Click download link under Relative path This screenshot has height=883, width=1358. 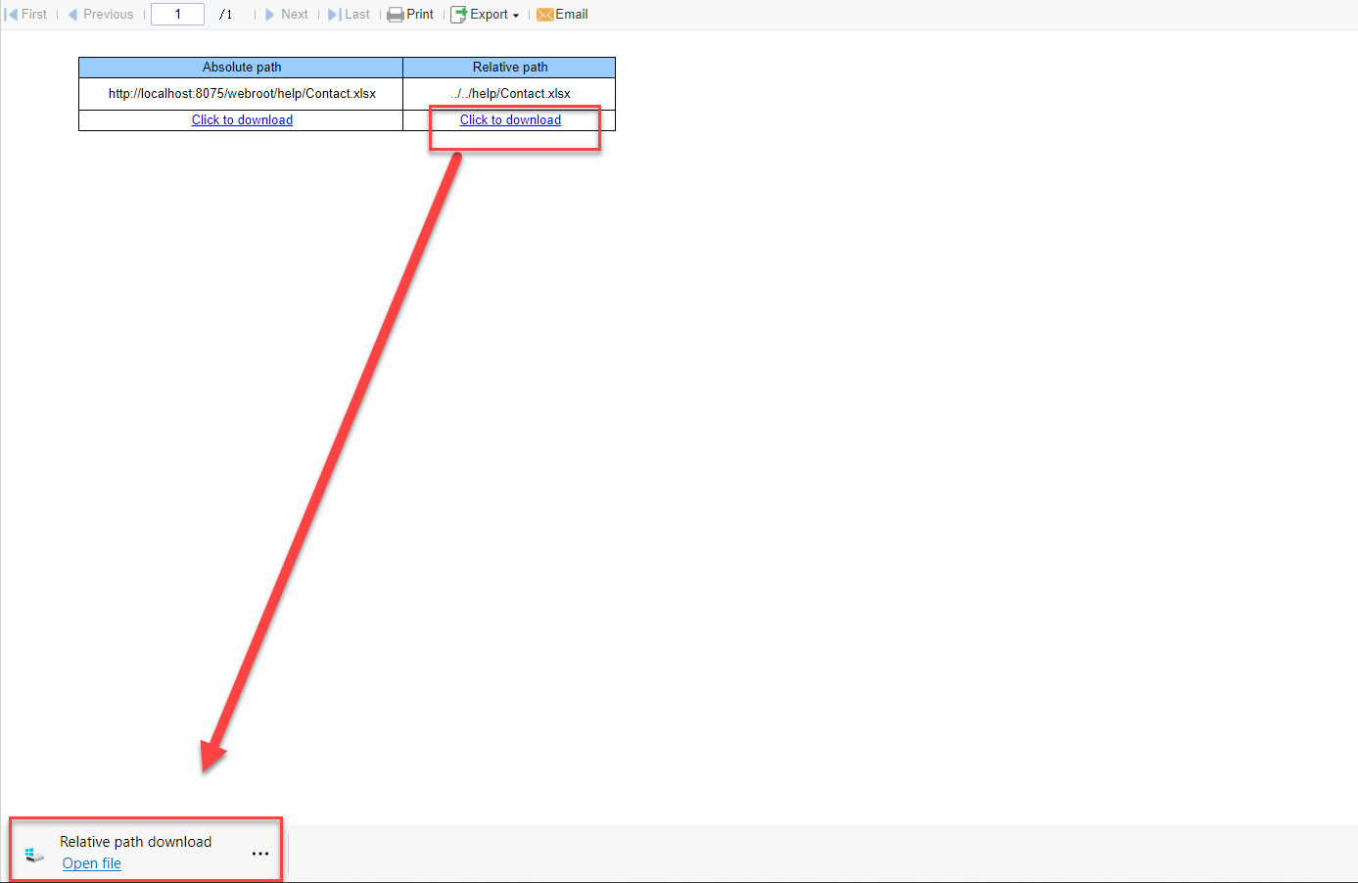pyautogui.click(x=510, y=119)
